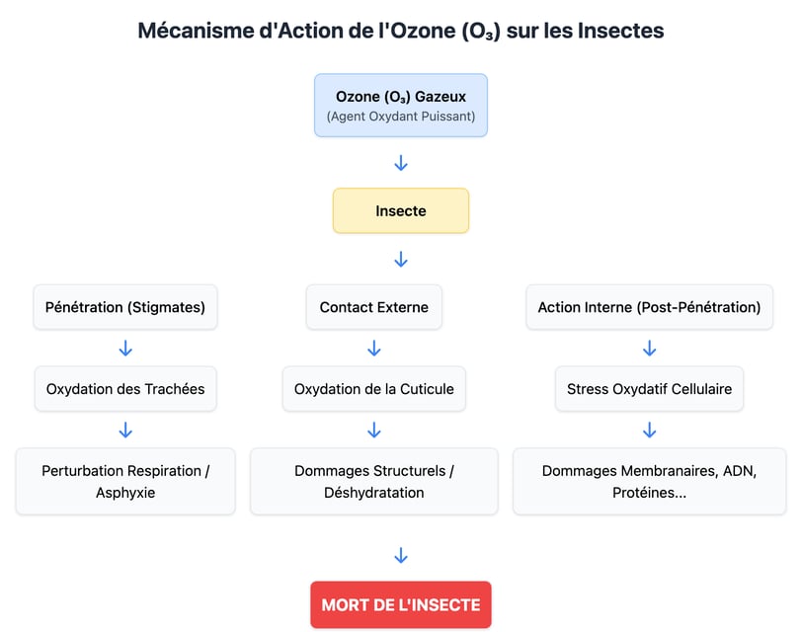This screenshot has width=802, height=632.
Task: Click the Contact Externe node
Action: [374, 307]
